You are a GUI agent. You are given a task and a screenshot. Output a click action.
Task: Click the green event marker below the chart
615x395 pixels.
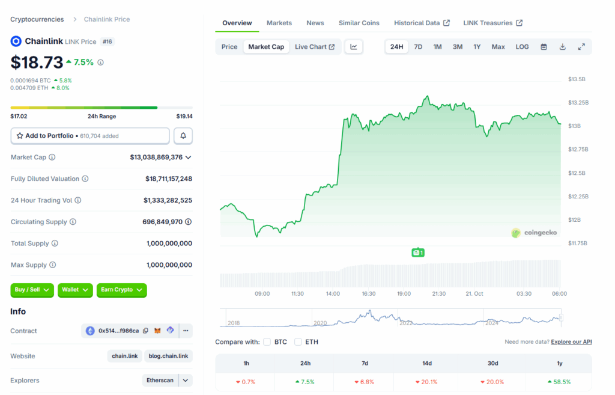point(418,253)
